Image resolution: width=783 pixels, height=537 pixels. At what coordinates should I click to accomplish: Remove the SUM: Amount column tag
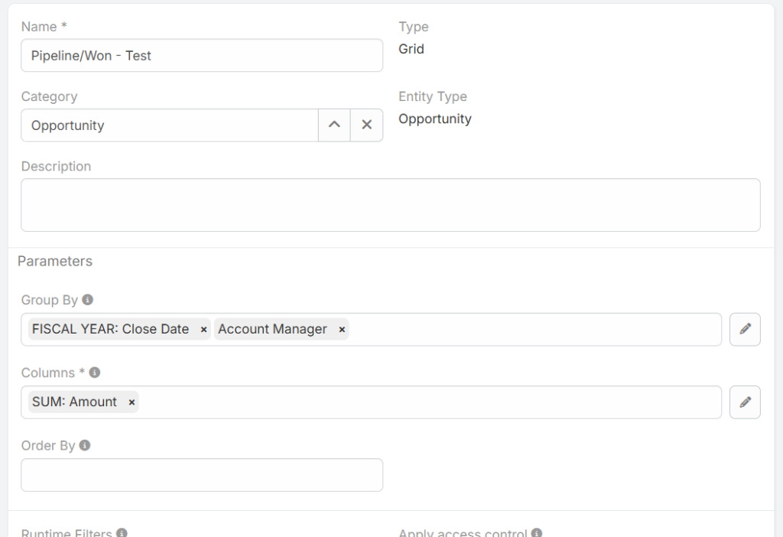click(132, 402)
